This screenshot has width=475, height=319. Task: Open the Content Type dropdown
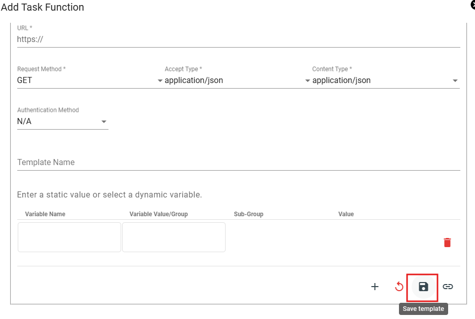(385, 81)
